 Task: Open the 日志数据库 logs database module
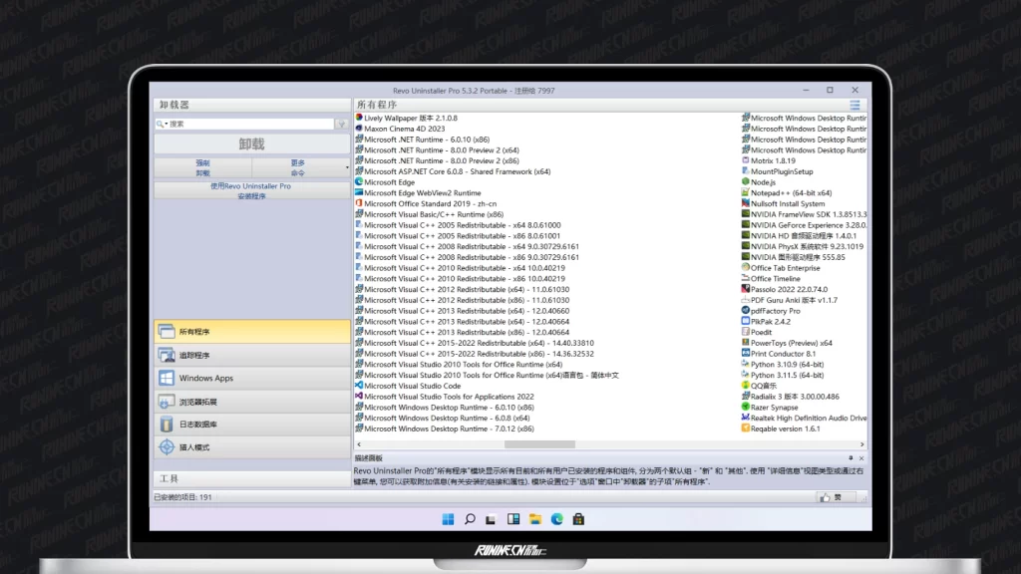[197, 425]
